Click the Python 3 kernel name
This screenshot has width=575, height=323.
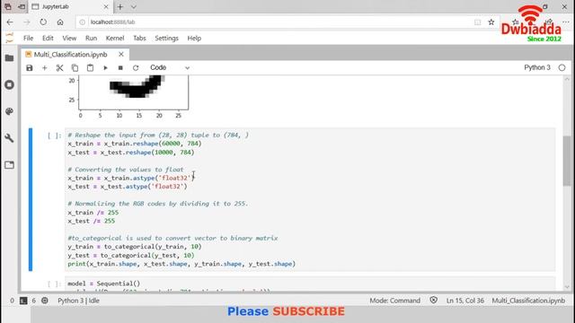pos(537,68)
